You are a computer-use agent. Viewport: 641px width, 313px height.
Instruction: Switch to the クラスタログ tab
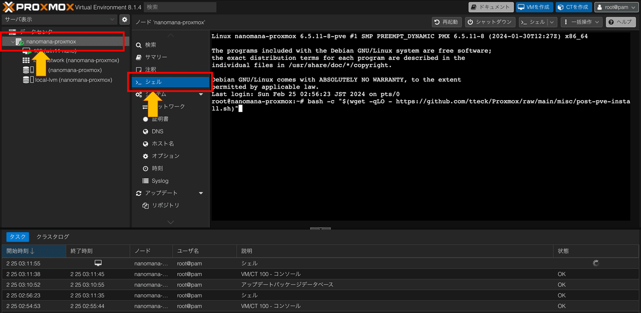52,236
